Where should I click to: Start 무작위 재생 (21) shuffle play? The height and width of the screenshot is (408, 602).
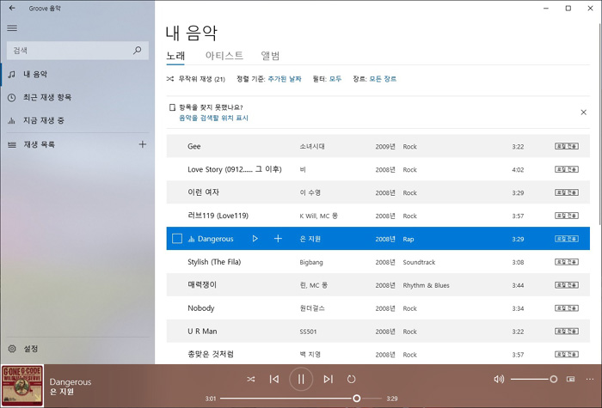[x=196, y=79]
